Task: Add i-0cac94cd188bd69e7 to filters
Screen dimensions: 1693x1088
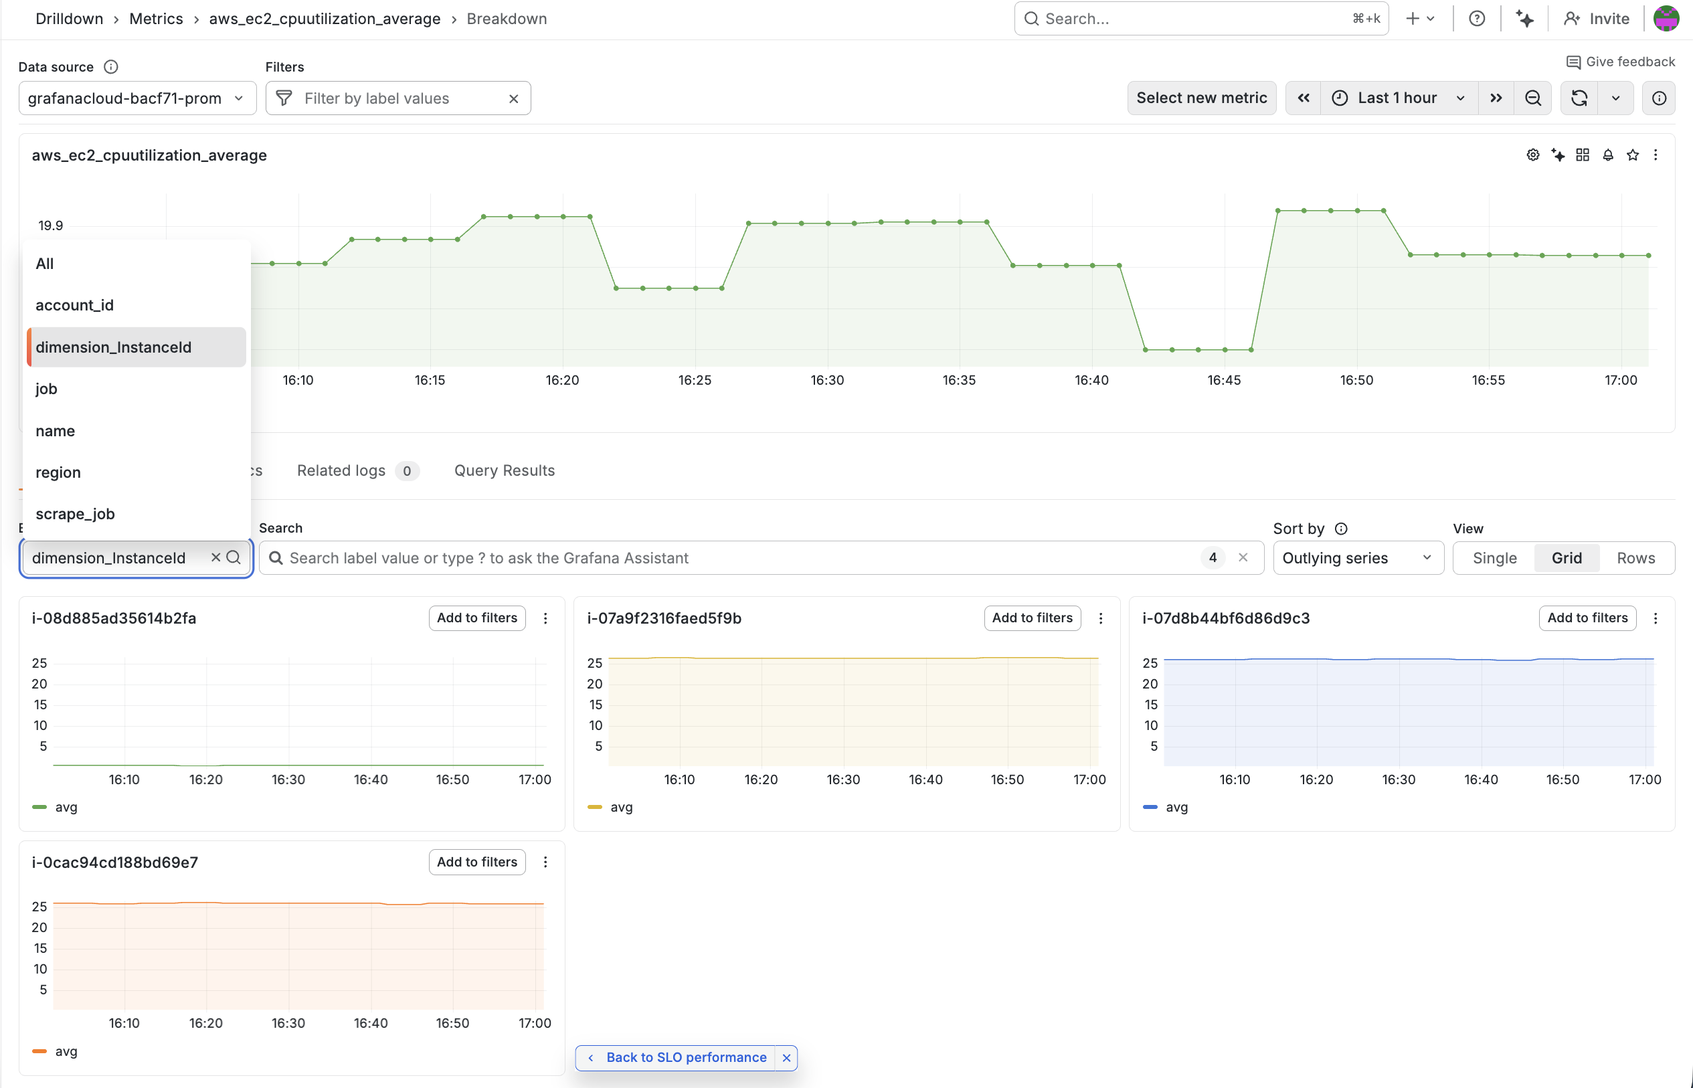Action: (x=477, y=862)
